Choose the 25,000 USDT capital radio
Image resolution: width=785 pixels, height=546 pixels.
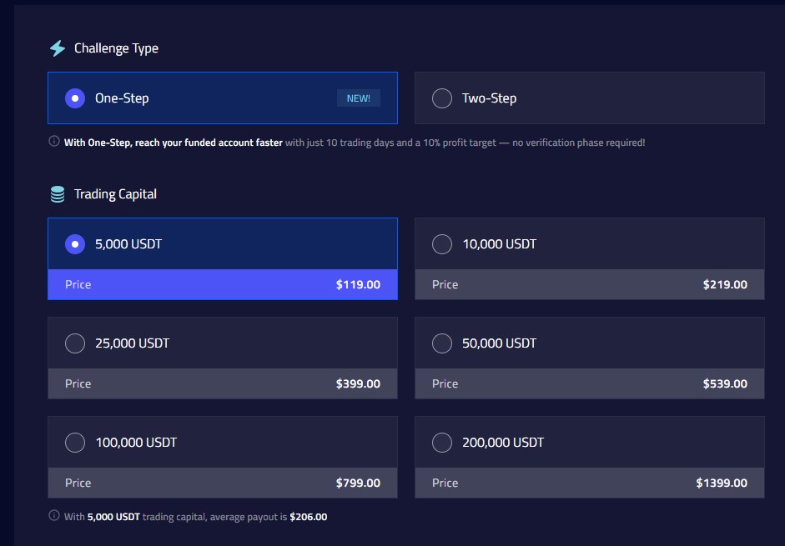[x=75, y=343]
